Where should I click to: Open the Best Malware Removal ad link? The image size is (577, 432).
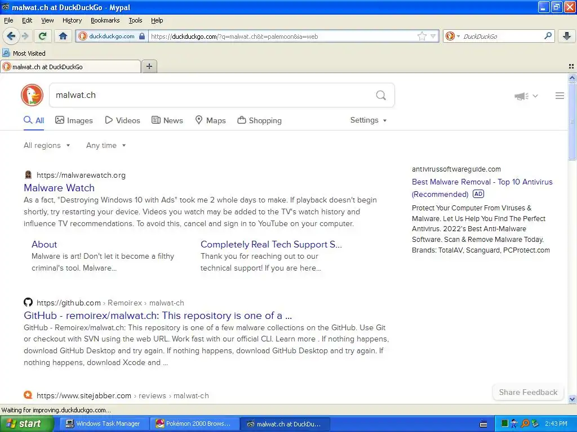(x=482, y=188)
